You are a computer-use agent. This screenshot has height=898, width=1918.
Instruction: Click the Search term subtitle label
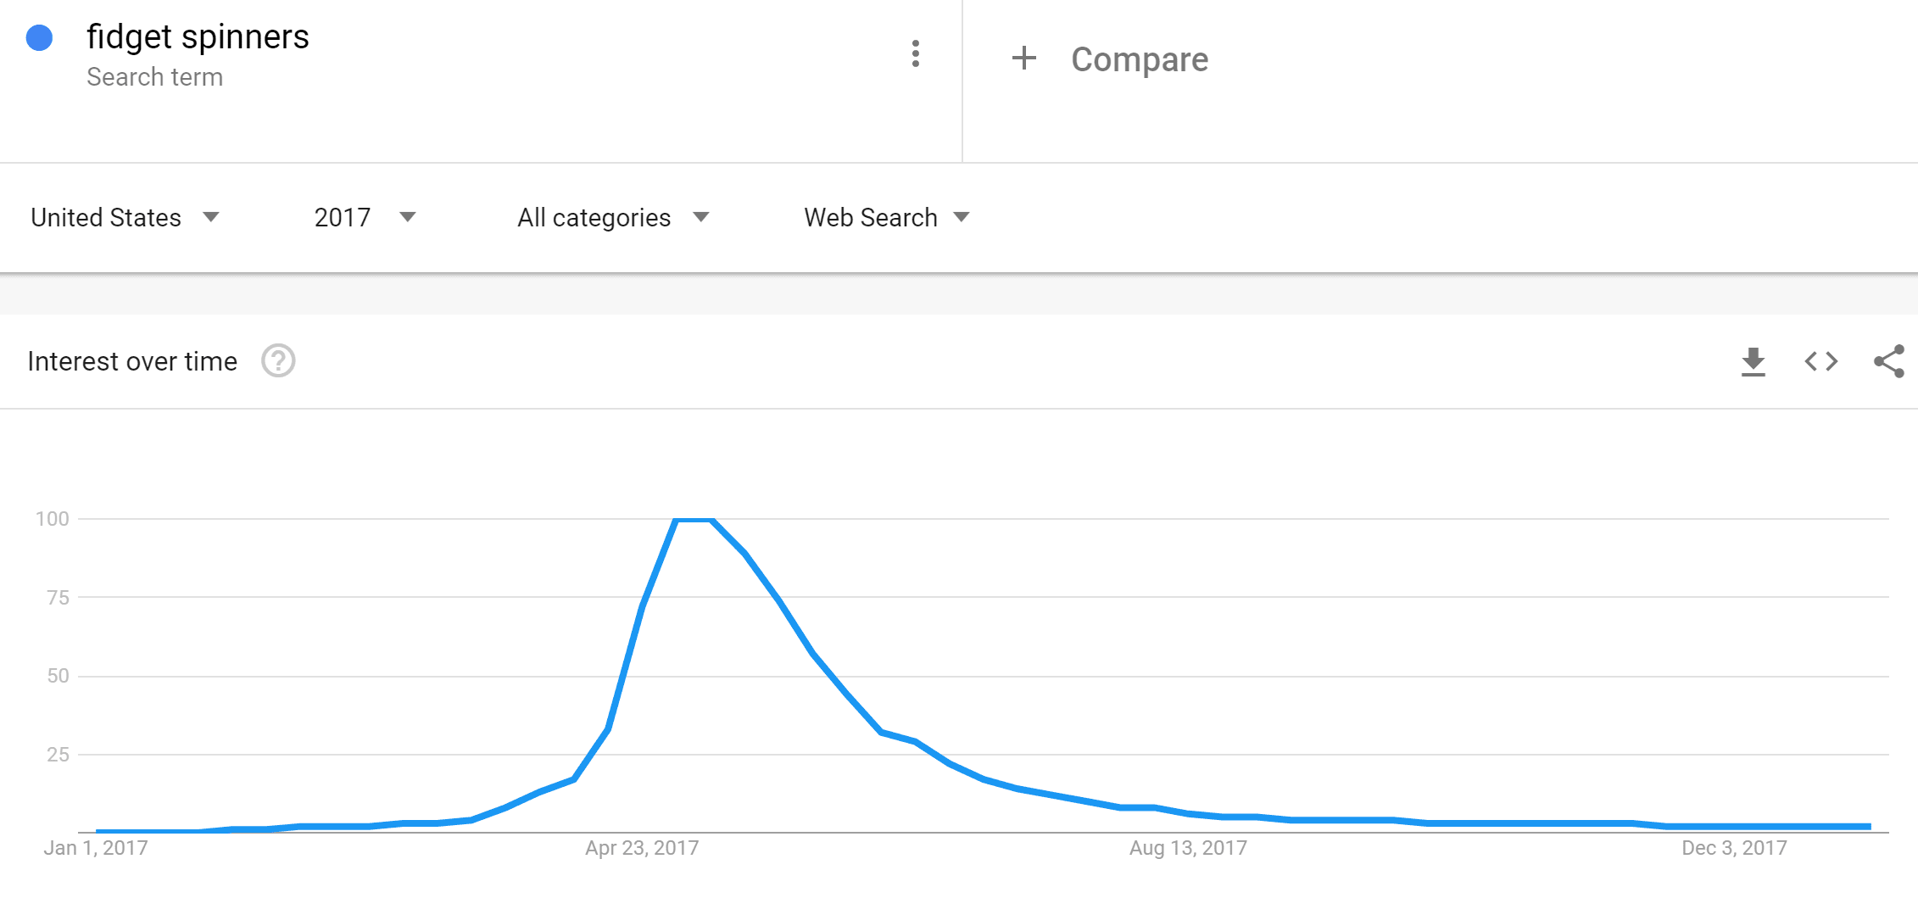coord(154,77)
